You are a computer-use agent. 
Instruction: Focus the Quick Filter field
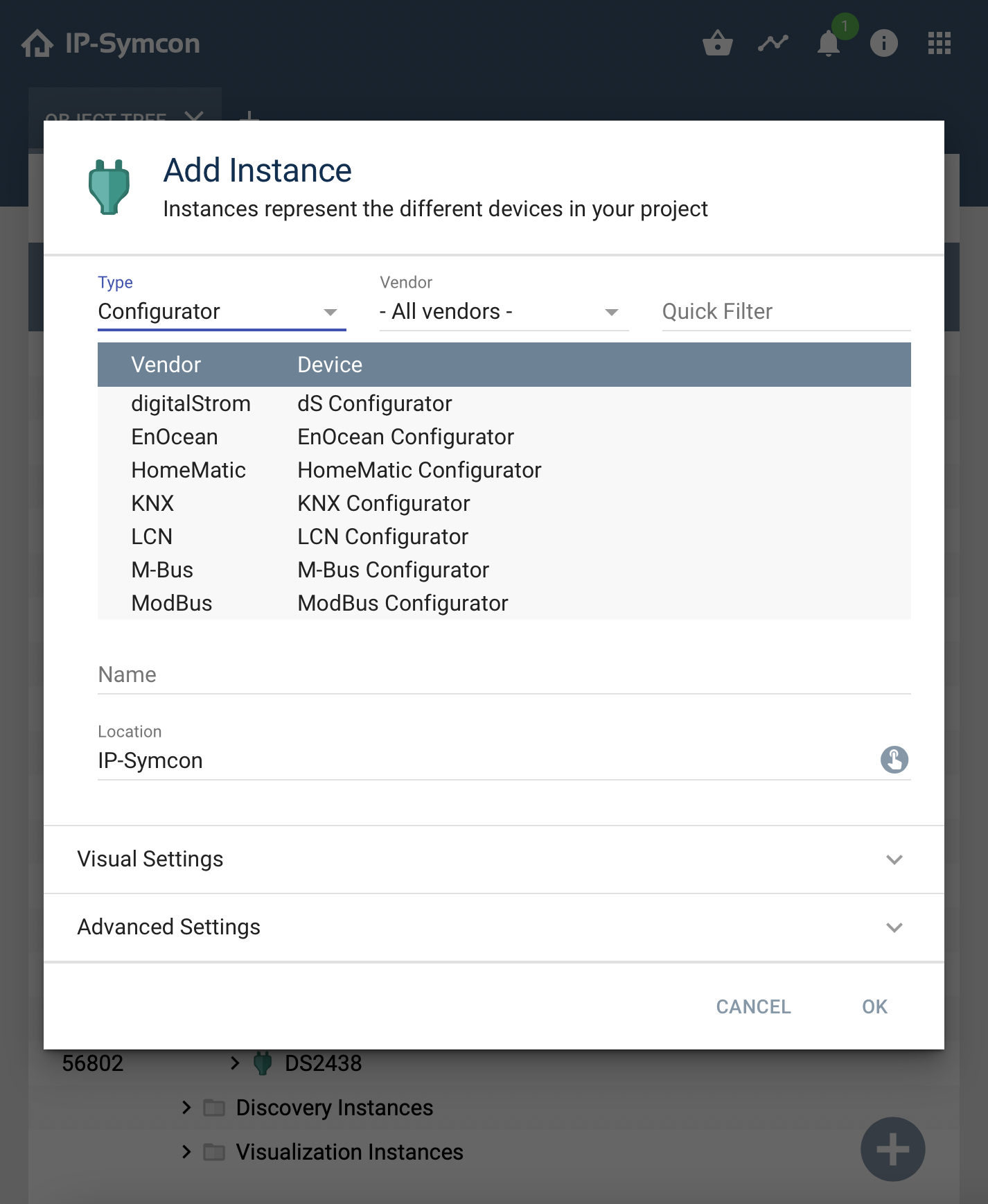(x=786, y=312)
